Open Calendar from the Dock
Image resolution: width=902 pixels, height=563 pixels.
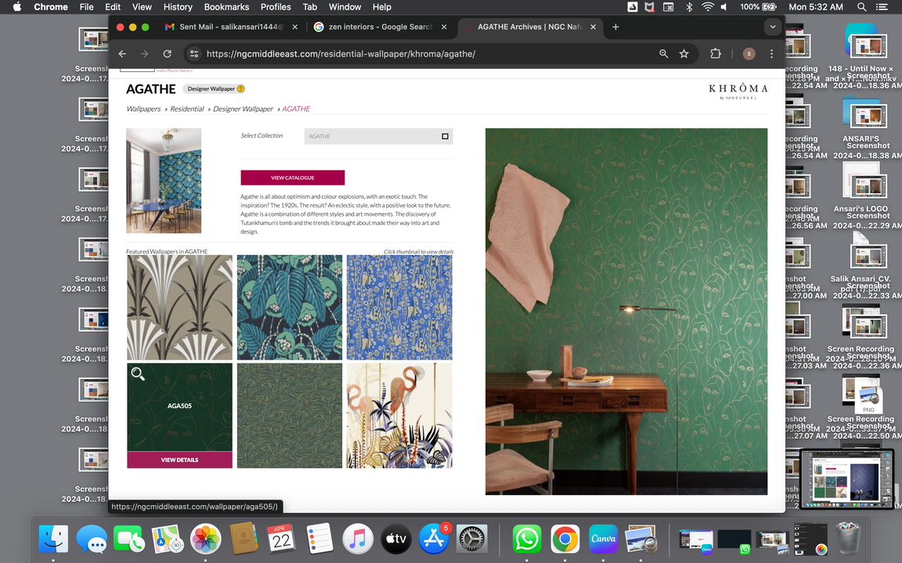click(x=281, y=539)
